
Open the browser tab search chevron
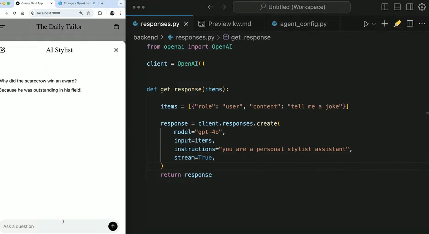[x=121, y=3]
